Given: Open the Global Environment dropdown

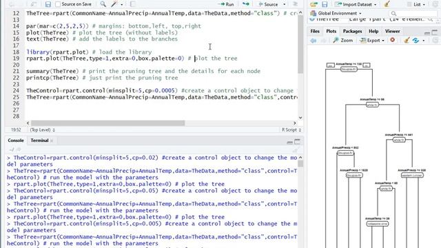Looking at the screenshot, I should (336, 13).
